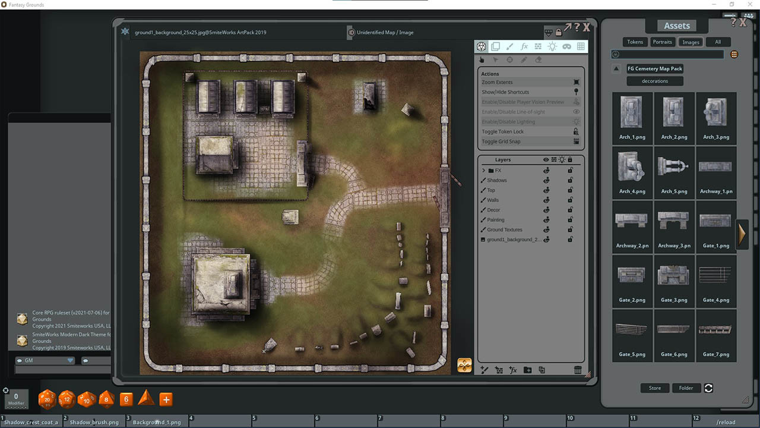
Task: Collapse the Assets panel with the yellow arrow
Action: click(742, 234)
